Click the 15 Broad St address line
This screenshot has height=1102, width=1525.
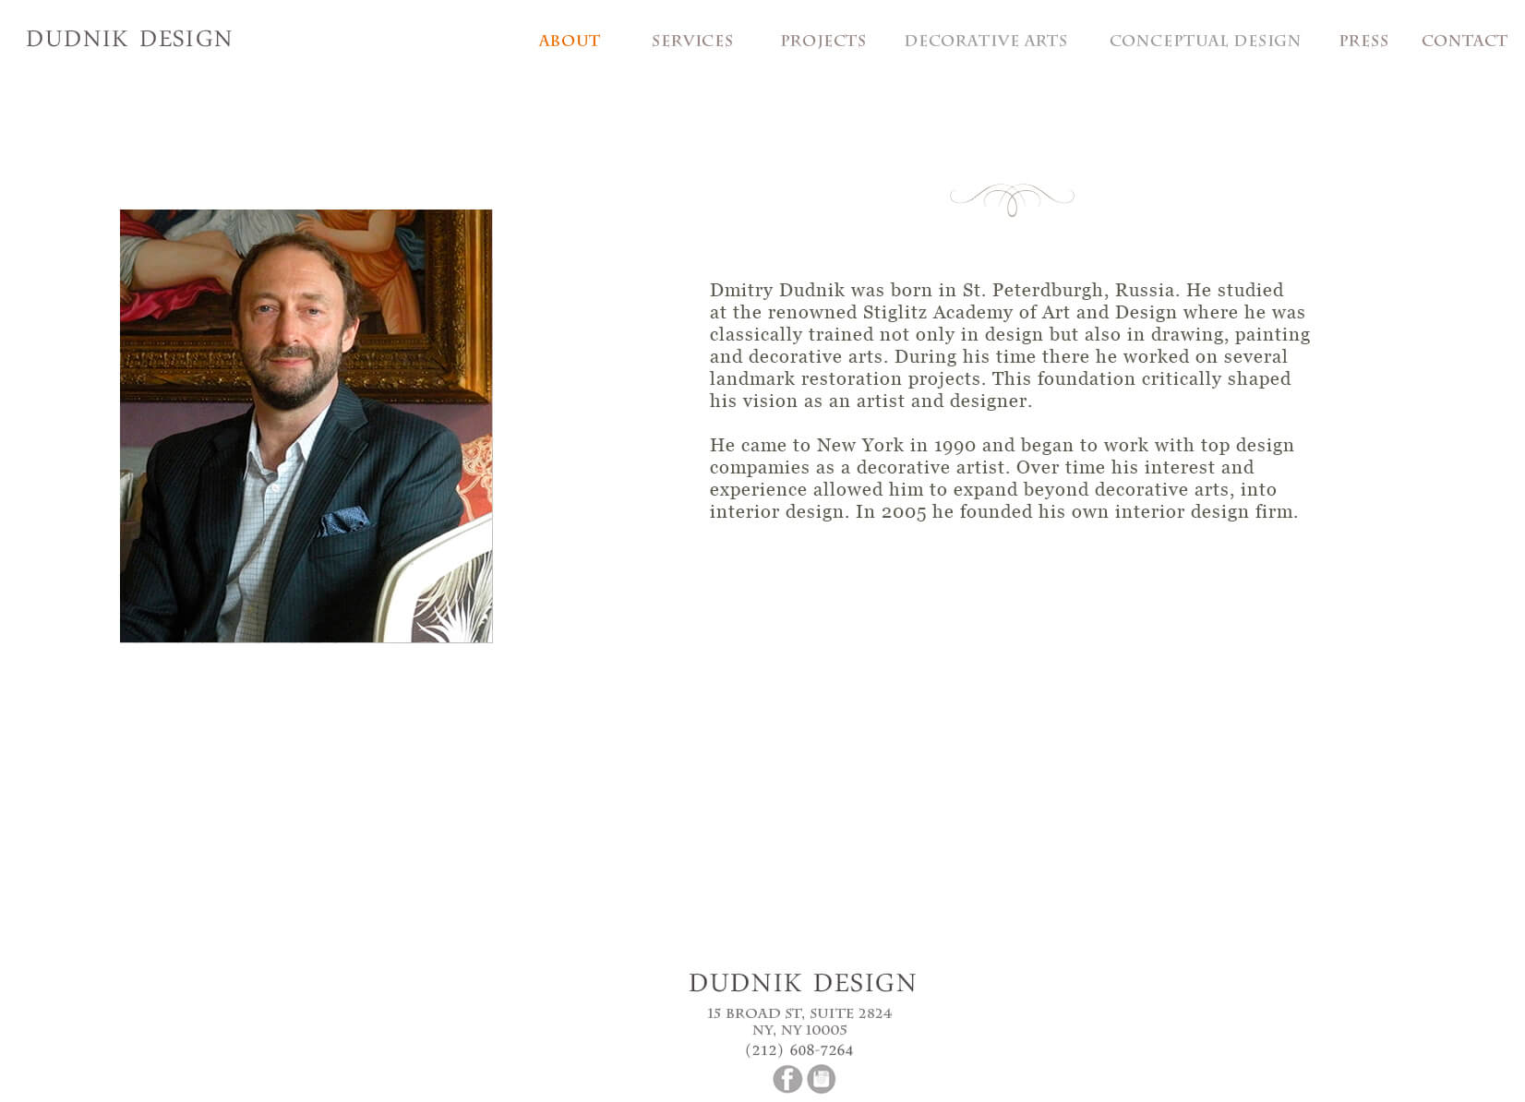[x=799, y=1013]
